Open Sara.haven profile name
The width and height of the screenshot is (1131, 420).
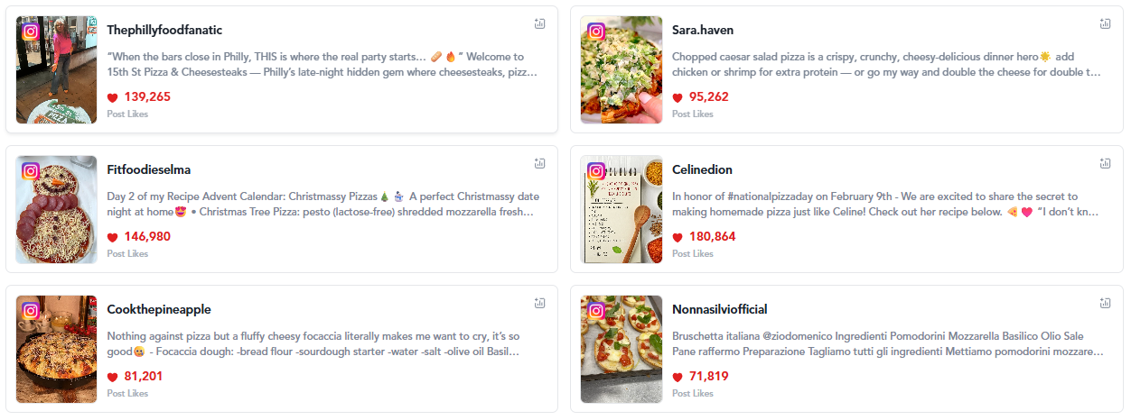[x=703, y=30]
